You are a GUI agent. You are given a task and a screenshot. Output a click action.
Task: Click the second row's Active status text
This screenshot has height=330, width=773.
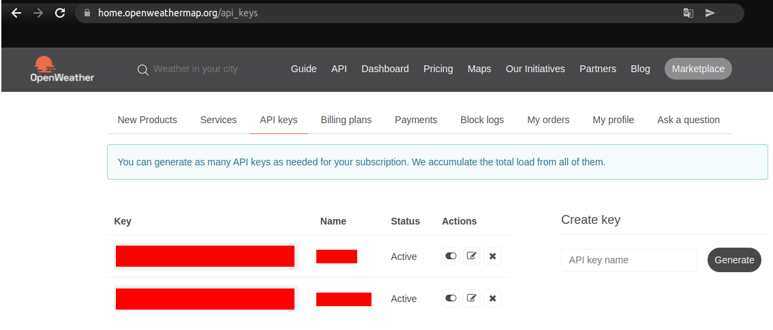pyautogui.click(x=404, y=299)
